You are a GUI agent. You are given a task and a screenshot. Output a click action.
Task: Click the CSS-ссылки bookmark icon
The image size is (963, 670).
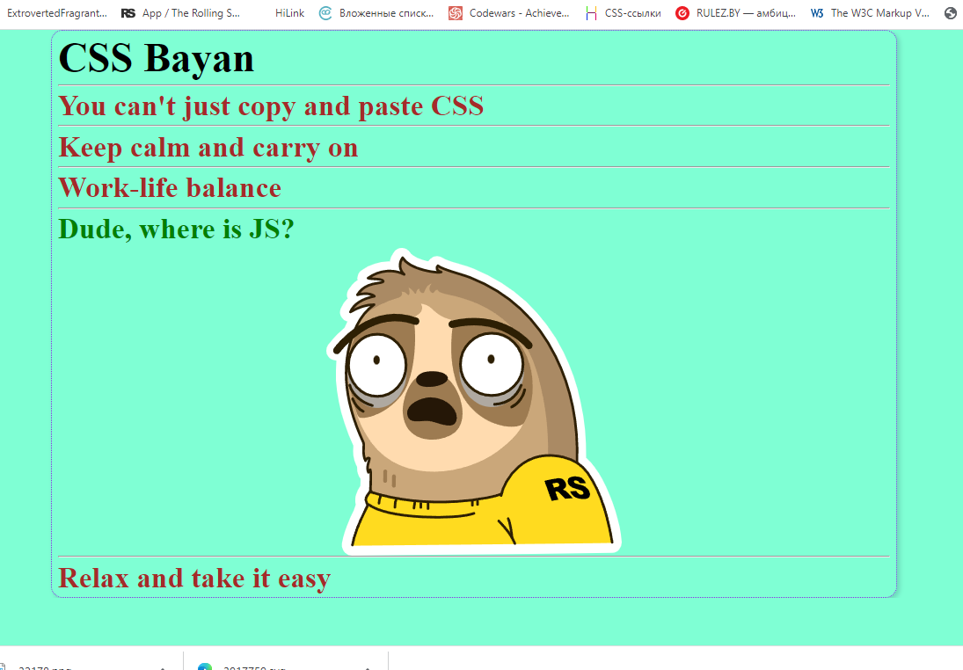[x=591, y=13]
